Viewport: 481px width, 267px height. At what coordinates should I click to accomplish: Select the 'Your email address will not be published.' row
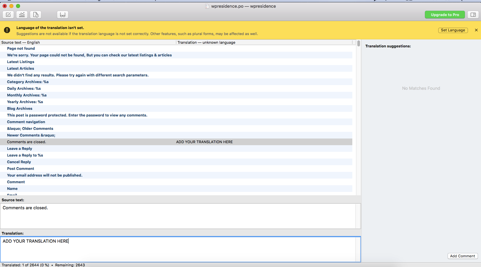[176, 175]
